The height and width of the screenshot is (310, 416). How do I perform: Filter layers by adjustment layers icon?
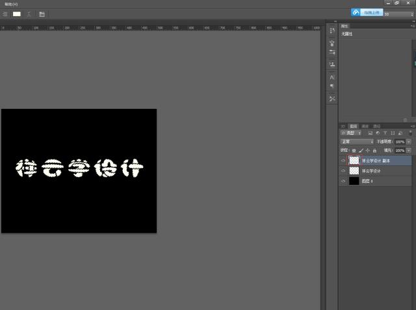pos(378,133)
